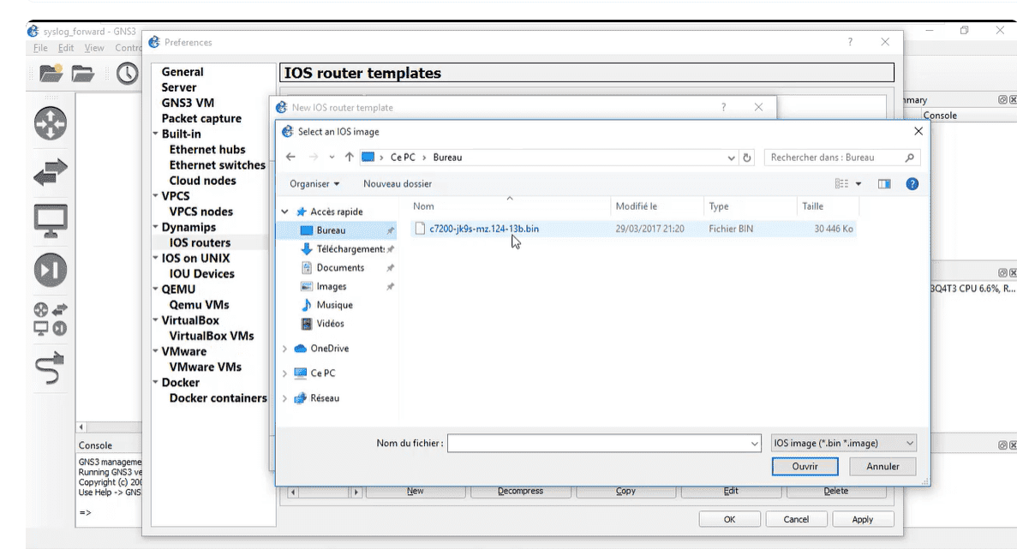Click Nouveau dossier button
Image resolution: width=1017 pixels, height=549 pixels.
tap(398, 184)
